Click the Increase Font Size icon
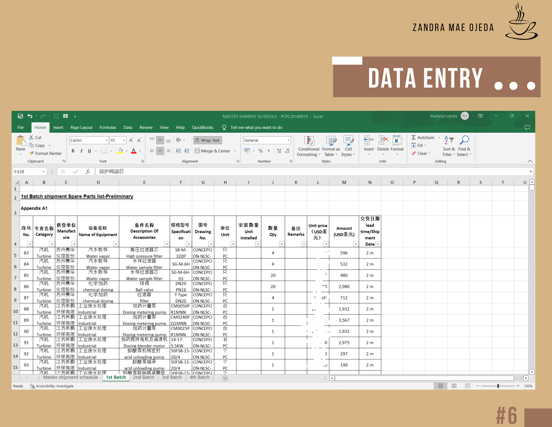This screenshot has width=552, height=427. click(131, 140)
